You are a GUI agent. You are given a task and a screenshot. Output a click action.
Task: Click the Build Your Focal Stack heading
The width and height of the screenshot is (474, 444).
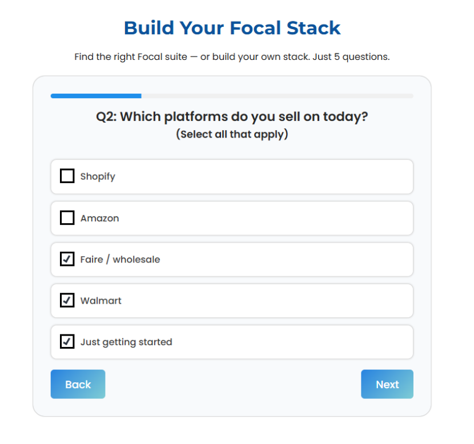pos(232,27)
